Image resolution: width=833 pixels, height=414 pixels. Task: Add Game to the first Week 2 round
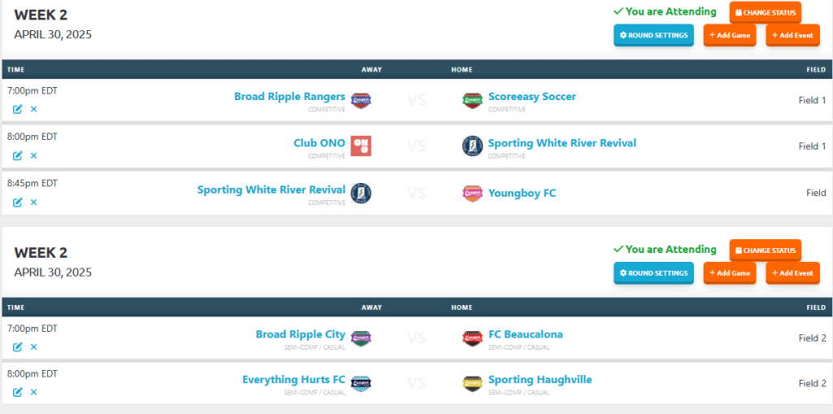point(730,35)
